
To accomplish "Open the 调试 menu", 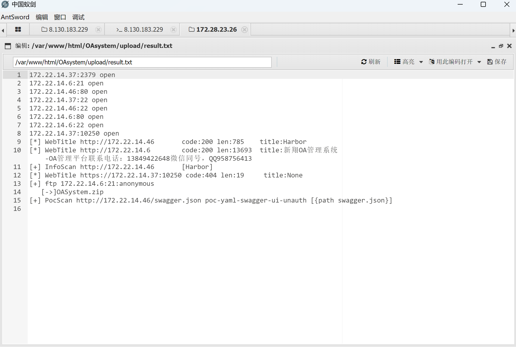I will [78, 17].
